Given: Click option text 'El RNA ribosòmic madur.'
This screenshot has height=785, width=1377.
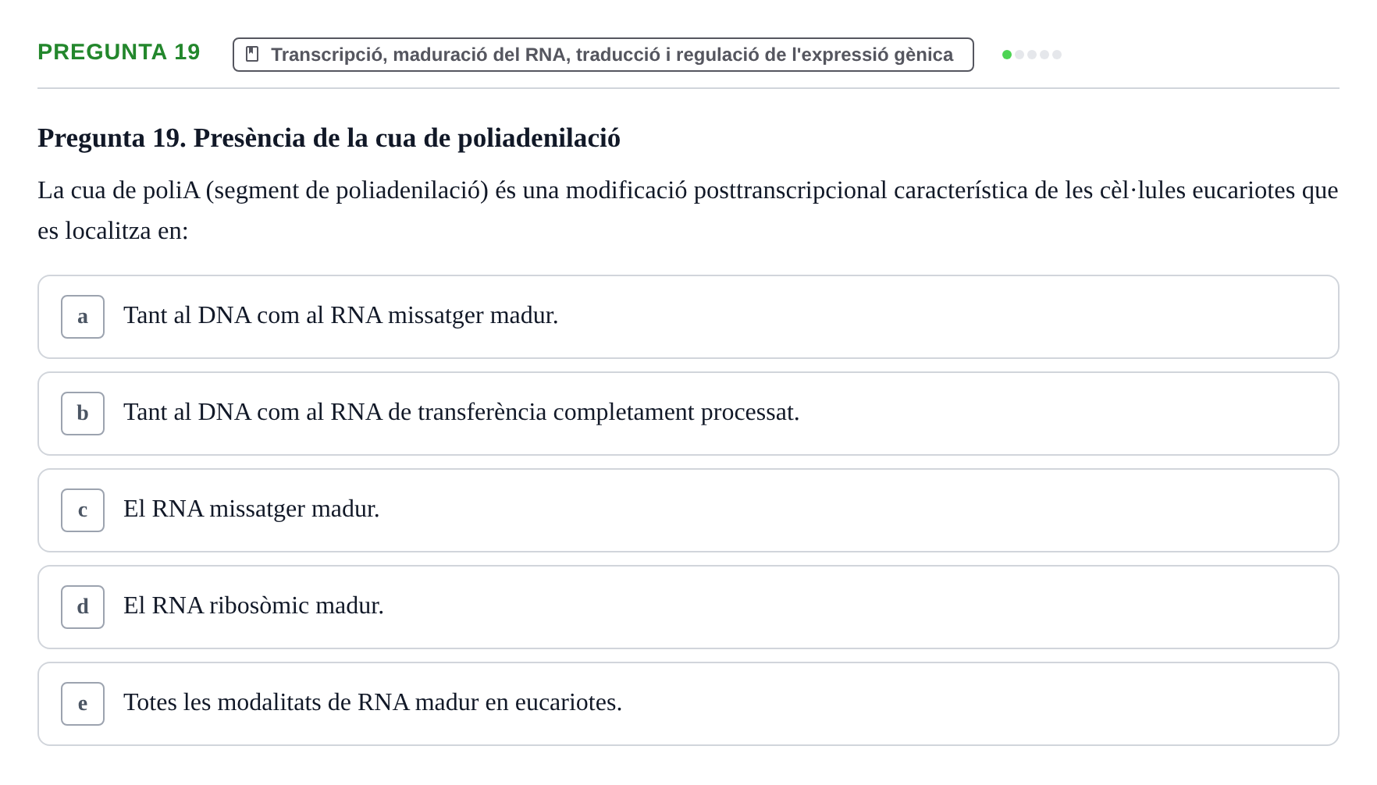Looking at the screenshot, I should point(254,606).
